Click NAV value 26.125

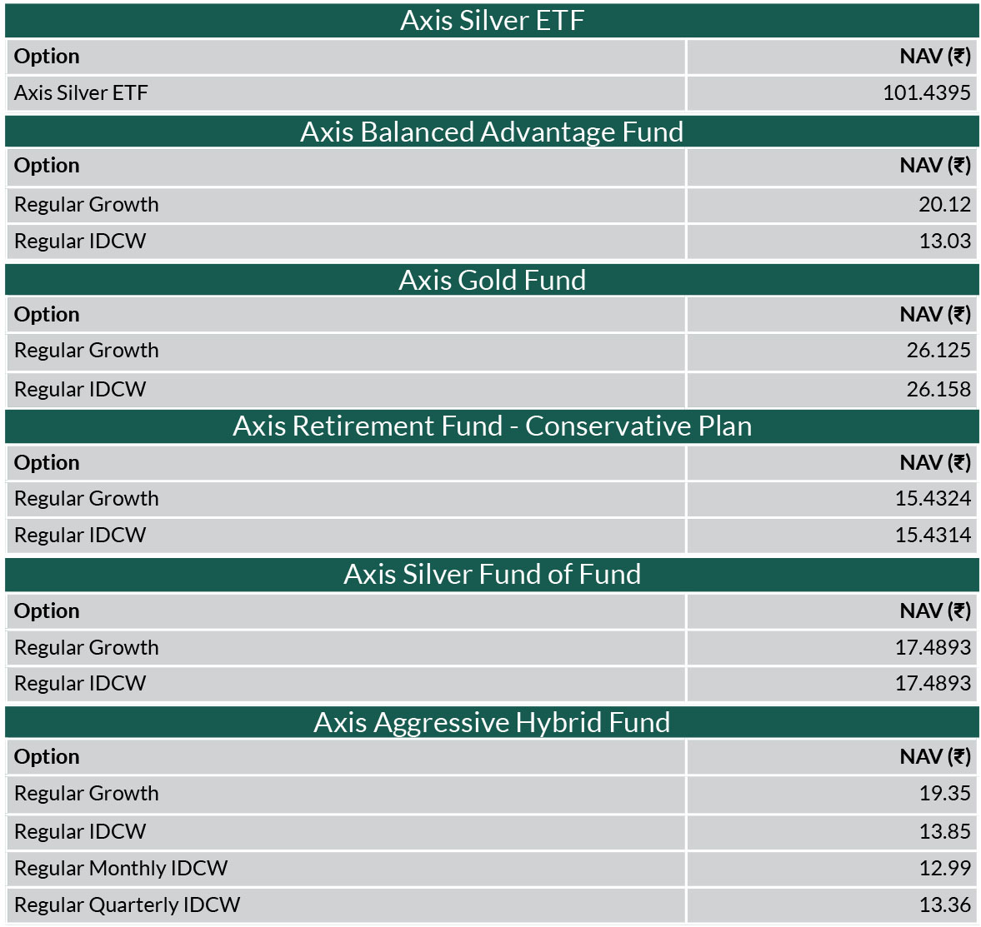939,350
